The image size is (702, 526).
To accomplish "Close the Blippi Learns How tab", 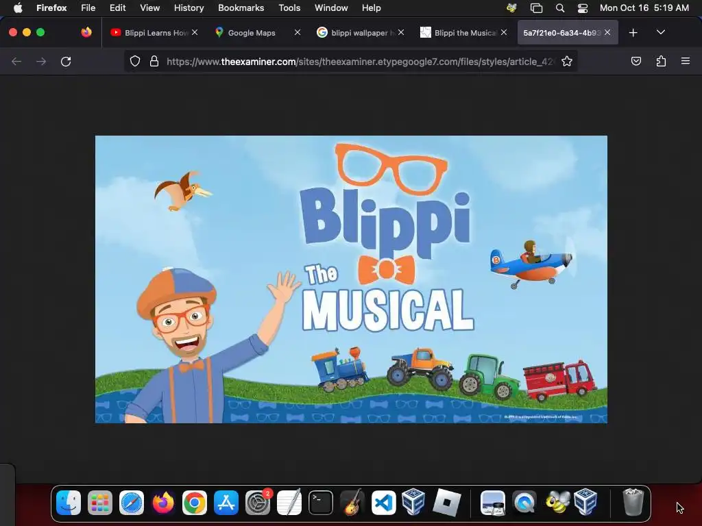I will pos(195,32).
